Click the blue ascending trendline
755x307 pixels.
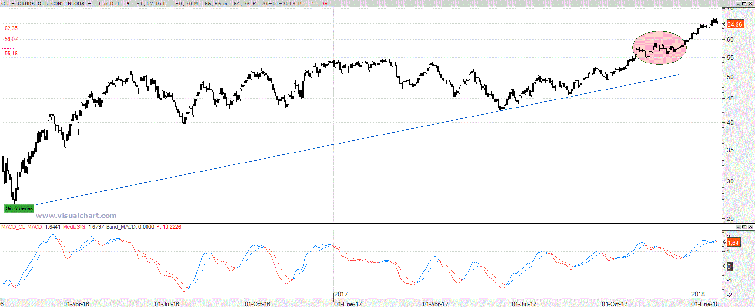click(x=332, y=144)
